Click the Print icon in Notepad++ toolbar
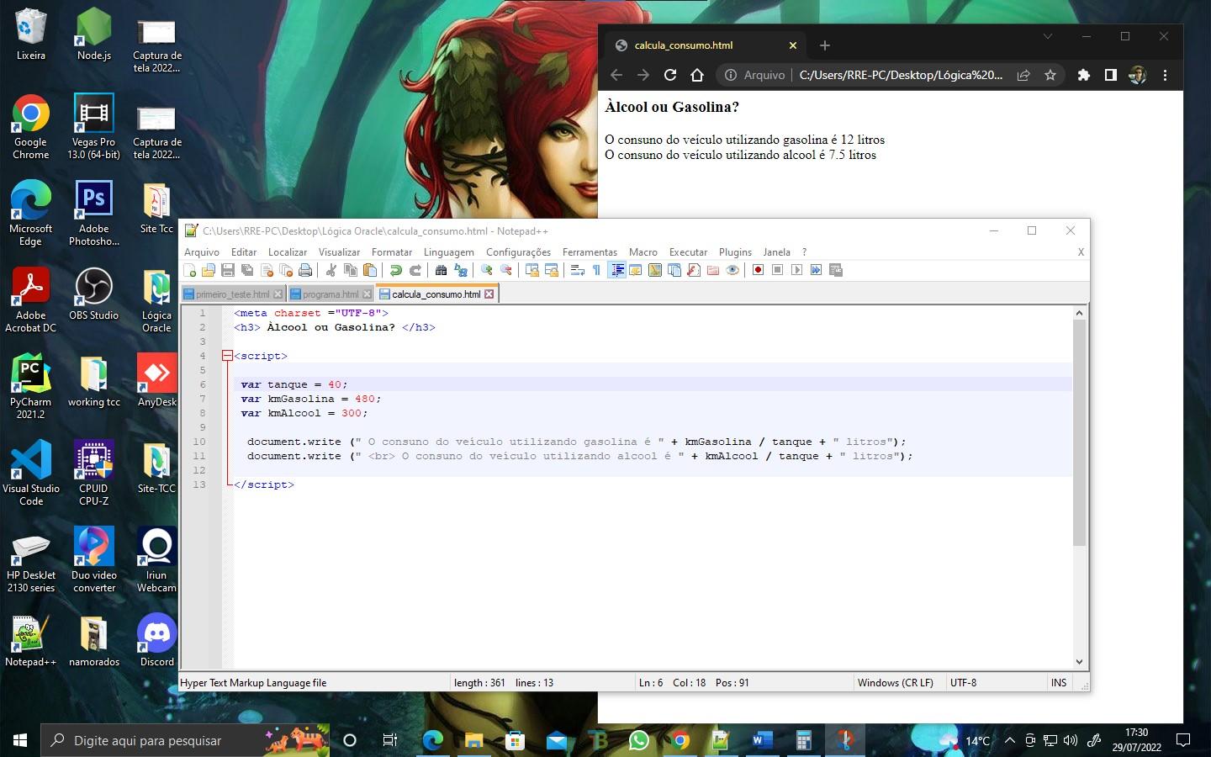This screenshot has width=1211, height=757. point(305,270)
